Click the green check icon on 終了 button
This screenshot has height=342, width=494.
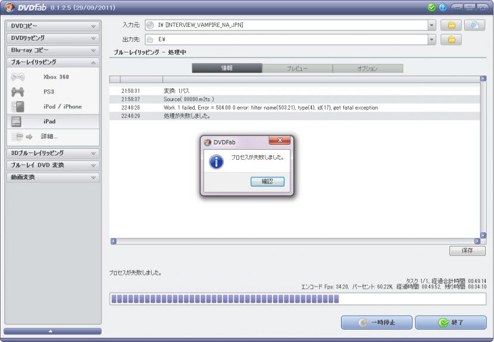[x=443, y=322]
